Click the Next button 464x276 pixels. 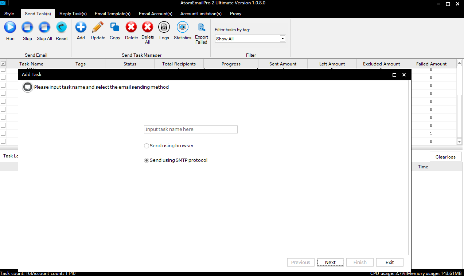330,262
